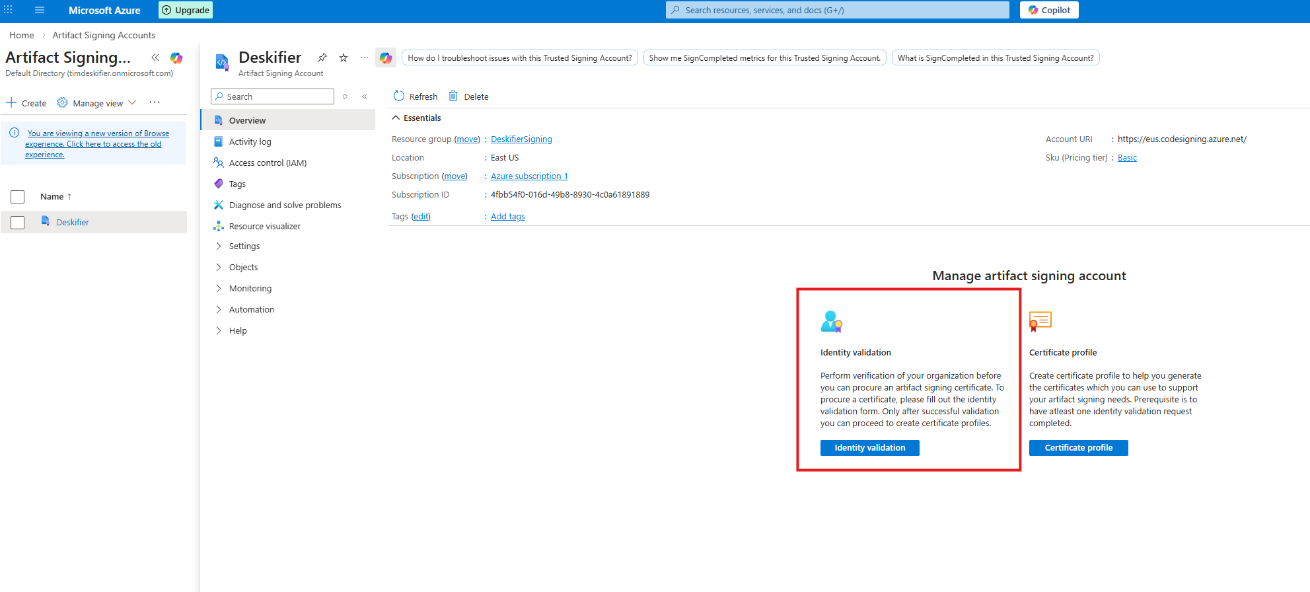Click the Copilot icon next to suggestions
Image resolution: width=1310 pixels, height=592 pixels.
[386, 57]
